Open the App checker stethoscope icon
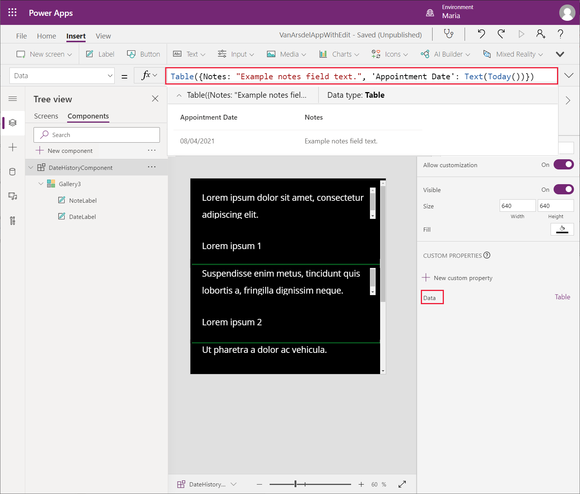580x494 pixels. (448, 34)
